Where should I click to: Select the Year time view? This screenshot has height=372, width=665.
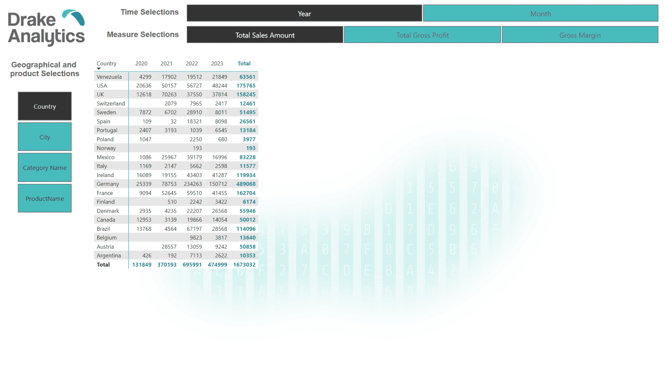(x=304, y=13)
